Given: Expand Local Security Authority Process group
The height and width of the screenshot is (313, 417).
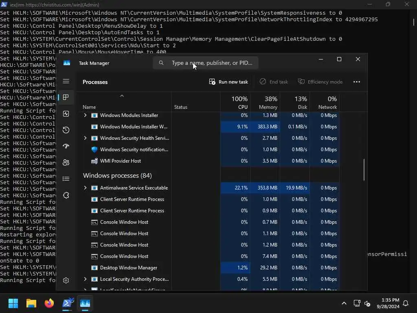Looking at the screenshot, I should tap(85, 279).
